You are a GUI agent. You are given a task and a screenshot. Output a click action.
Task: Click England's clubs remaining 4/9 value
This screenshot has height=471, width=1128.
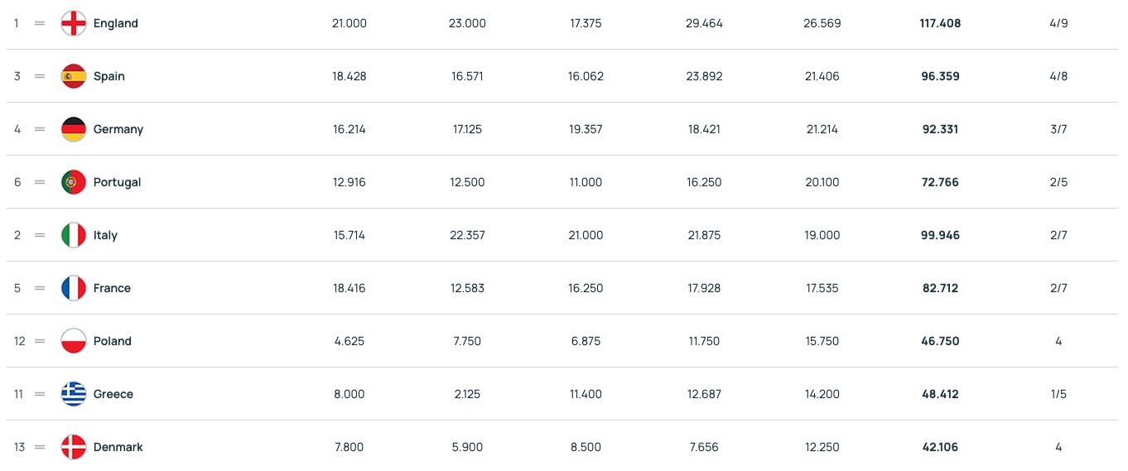click(1058, 23)
